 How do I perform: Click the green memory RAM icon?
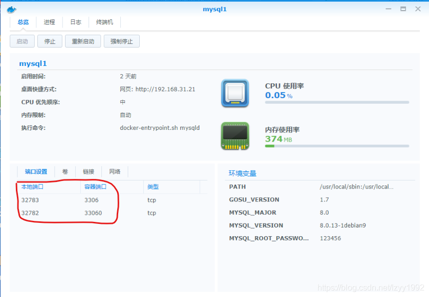pyautogui.click(x=235, y=136)
